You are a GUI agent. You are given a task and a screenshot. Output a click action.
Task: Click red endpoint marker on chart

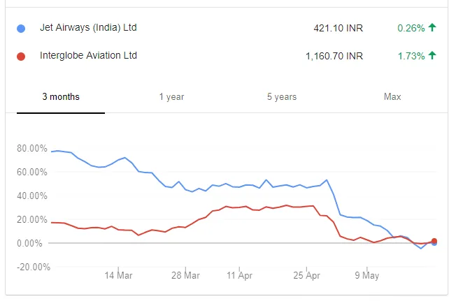(434, 241)
